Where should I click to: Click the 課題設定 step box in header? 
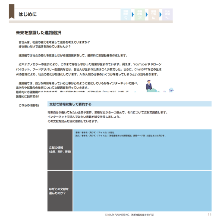[126, 15]
